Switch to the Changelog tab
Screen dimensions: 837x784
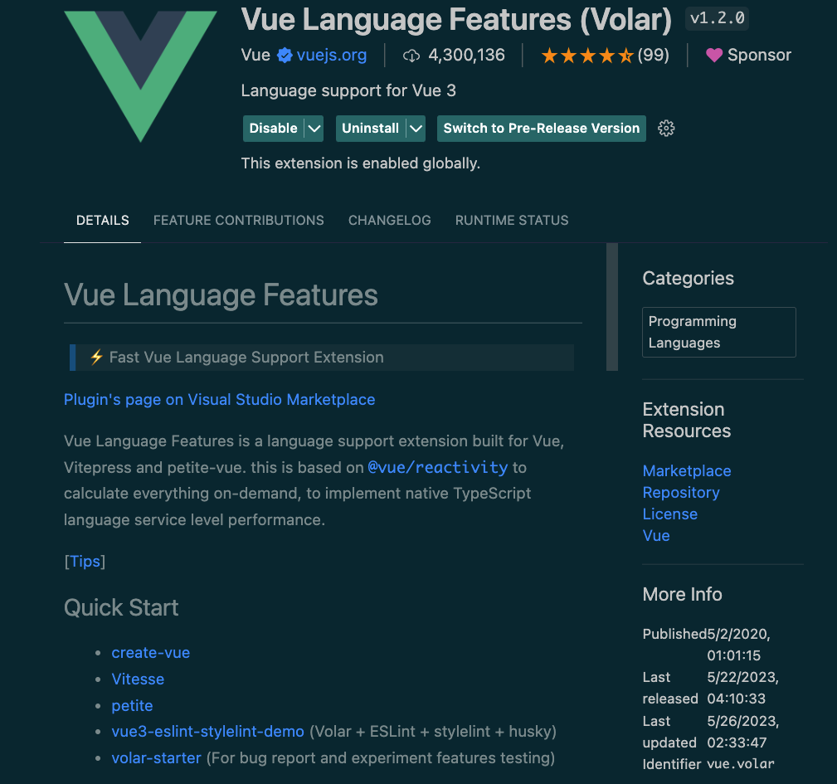(x=389, y=221)
